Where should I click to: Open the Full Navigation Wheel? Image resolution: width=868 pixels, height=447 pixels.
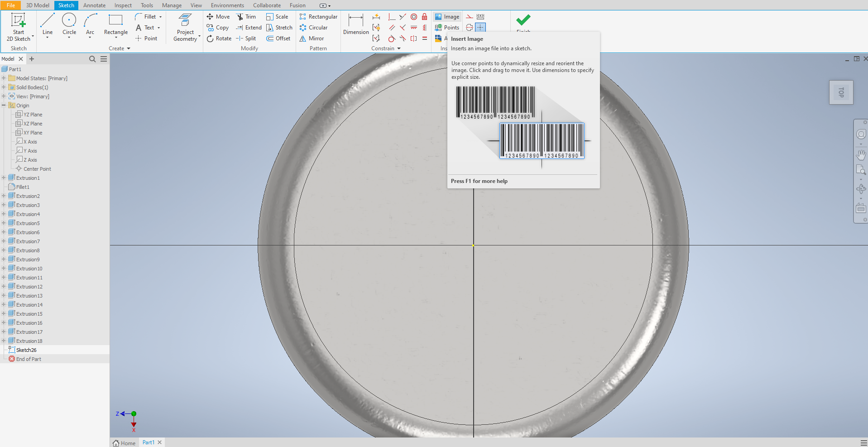pos(861,135)
